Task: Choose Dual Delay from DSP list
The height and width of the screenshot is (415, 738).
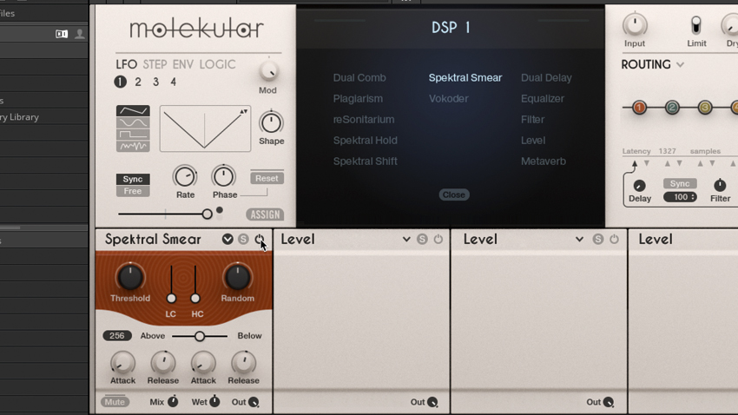Action: click(x=546, y=77)
